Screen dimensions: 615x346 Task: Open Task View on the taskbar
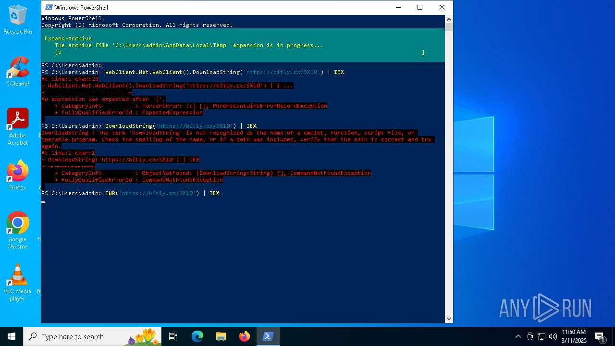tap(173, 336)
